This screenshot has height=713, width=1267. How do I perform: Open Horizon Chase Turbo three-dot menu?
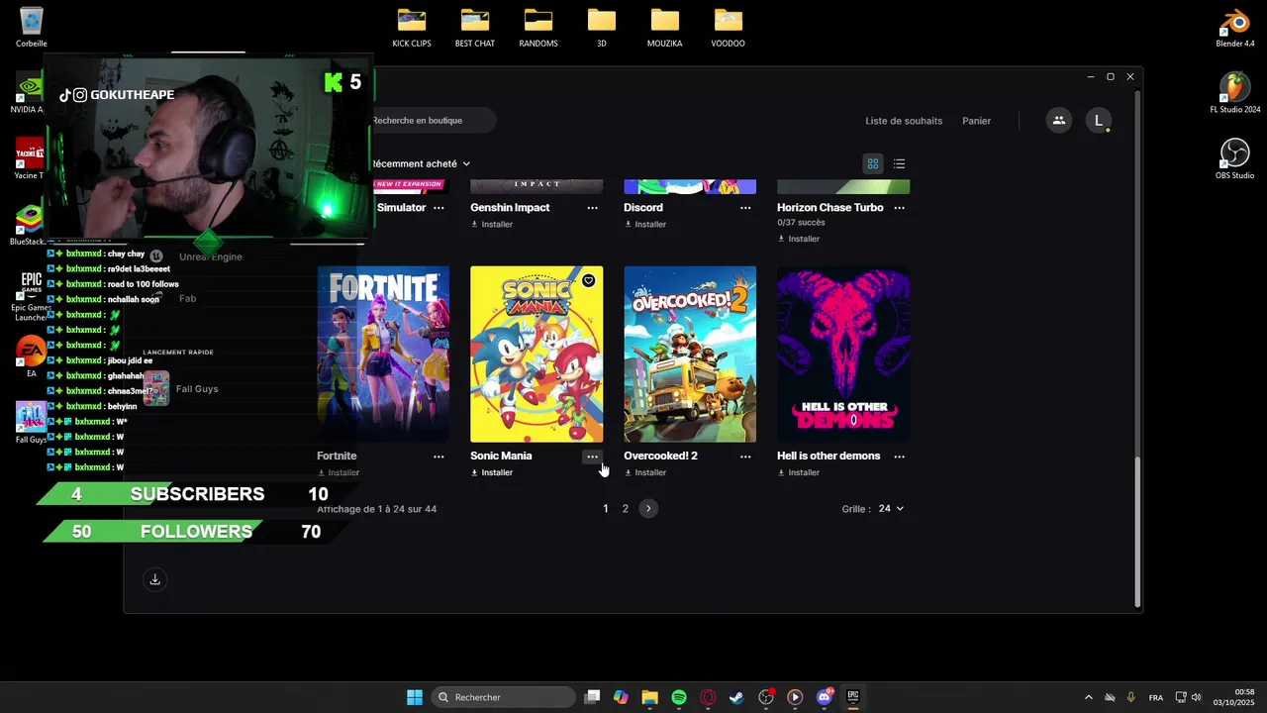[899, 208]
